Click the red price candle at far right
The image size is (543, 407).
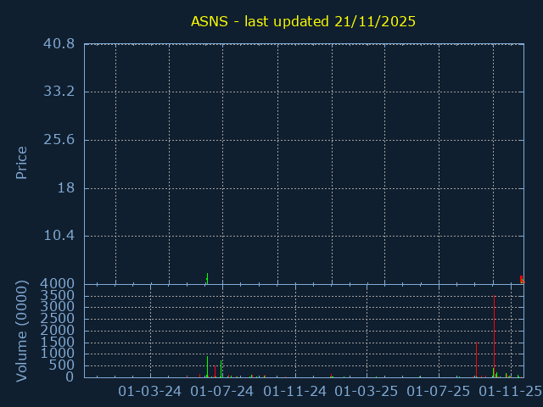[521, 279]
